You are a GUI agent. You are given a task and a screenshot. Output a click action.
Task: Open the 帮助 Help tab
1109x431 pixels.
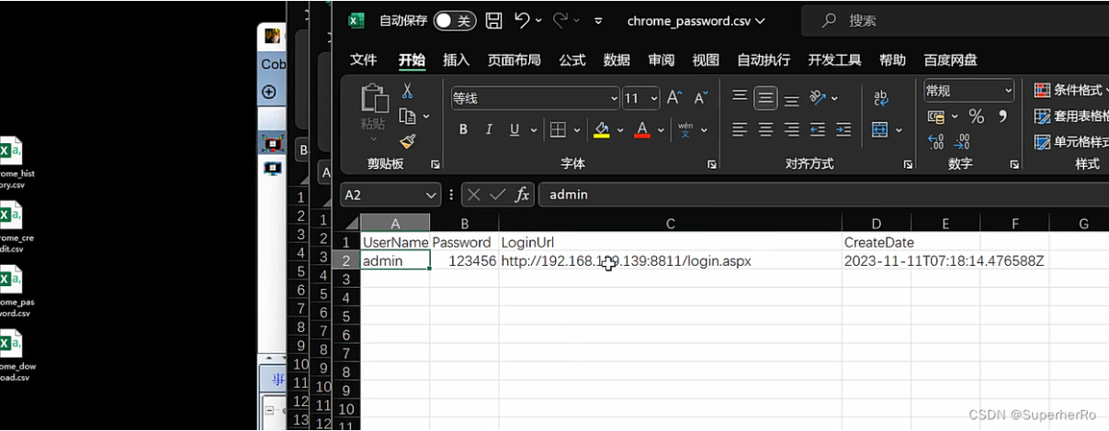click(892, 60)
